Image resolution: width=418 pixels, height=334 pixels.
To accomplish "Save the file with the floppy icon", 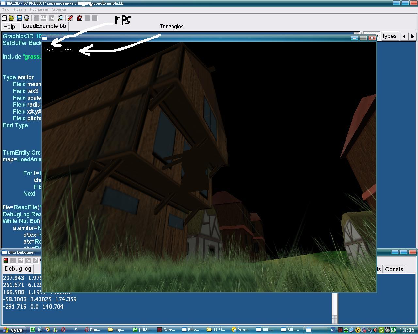I will (19, 18).
